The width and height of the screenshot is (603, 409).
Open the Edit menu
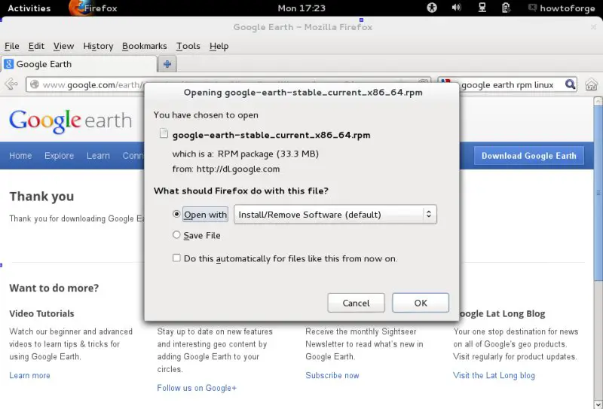[36, 46]
